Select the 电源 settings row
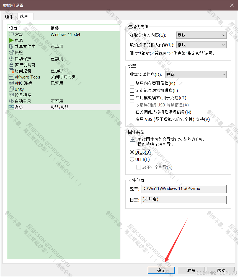This screenshot has width=238, height=277. tap(64, 40)
